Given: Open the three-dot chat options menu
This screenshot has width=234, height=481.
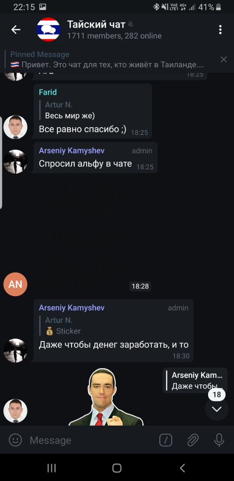Looking at the screenshot, I should click(x=220, y=30).
